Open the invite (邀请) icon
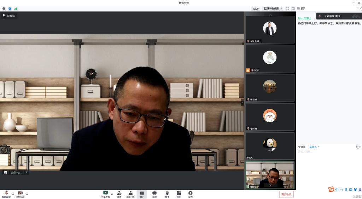Image resolution: width=362 pixels, height=199 pixels. tap(119, 193)
